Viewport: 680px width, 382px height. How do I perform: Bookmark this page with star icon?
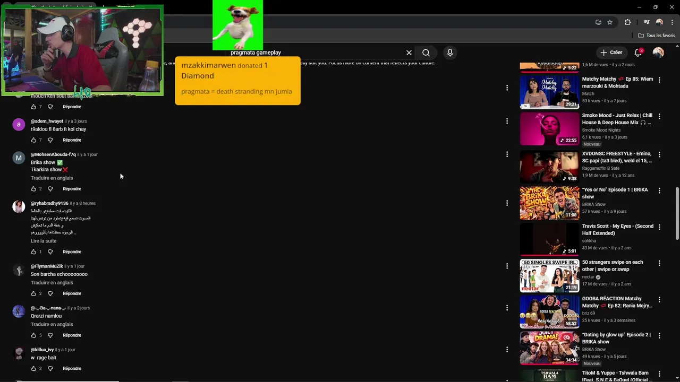click(x=610, y=22)
